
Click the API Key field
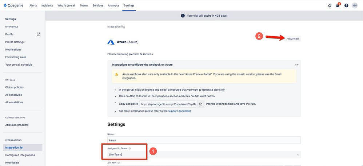[196, 165]
